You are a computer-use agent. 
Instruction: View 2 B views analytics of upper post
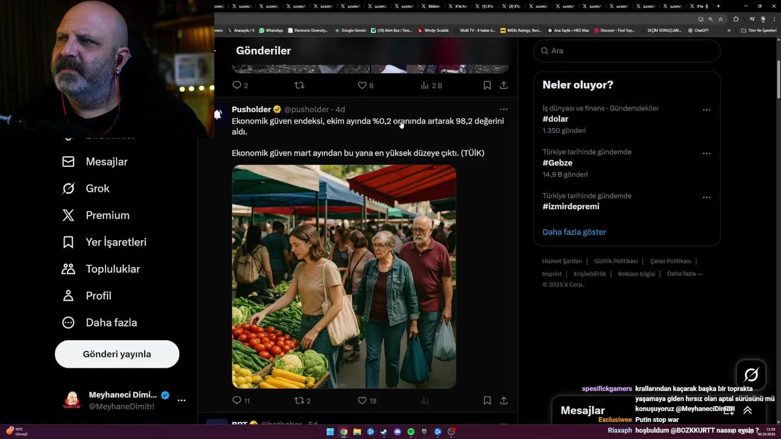point(431,85)
